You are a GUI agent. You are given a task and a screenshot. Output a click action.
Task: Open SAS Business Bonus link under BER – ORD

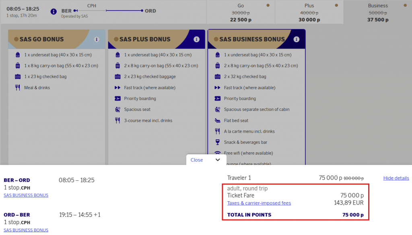click(x=26, y=195)
